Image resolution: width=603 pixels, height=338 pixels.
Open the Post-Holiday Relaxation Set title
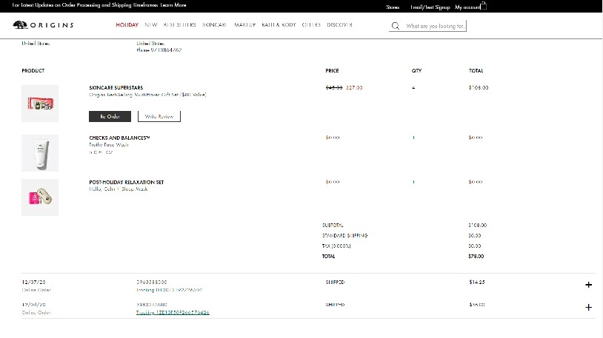point(127,182)
